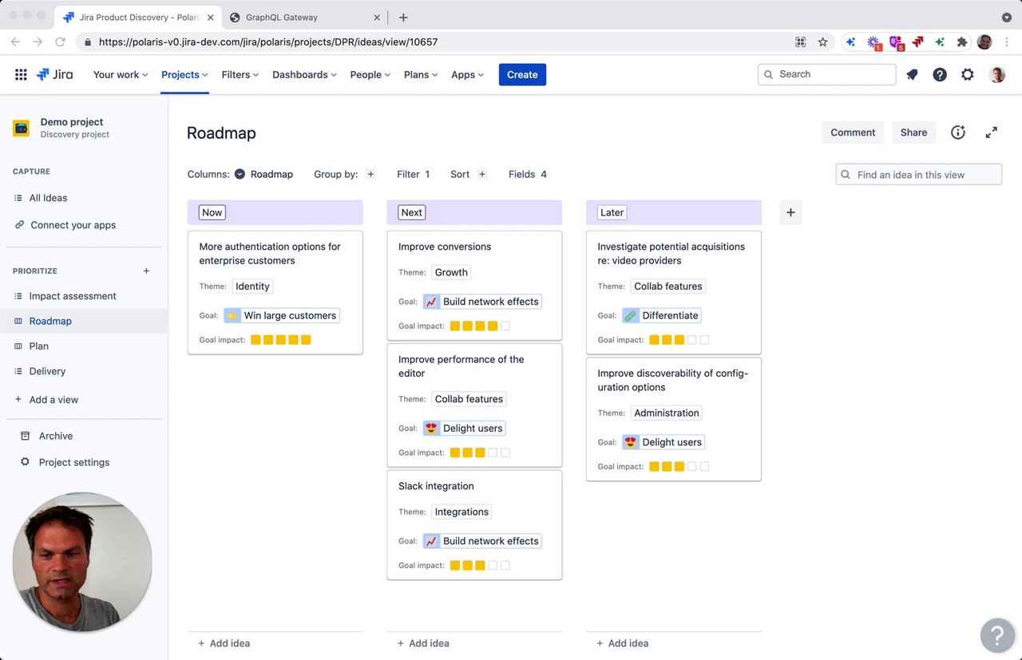The image size is (1022, 660).
Task: Click Add idea under the Now column
Action: pyautogui.click(x=230, y=643)
